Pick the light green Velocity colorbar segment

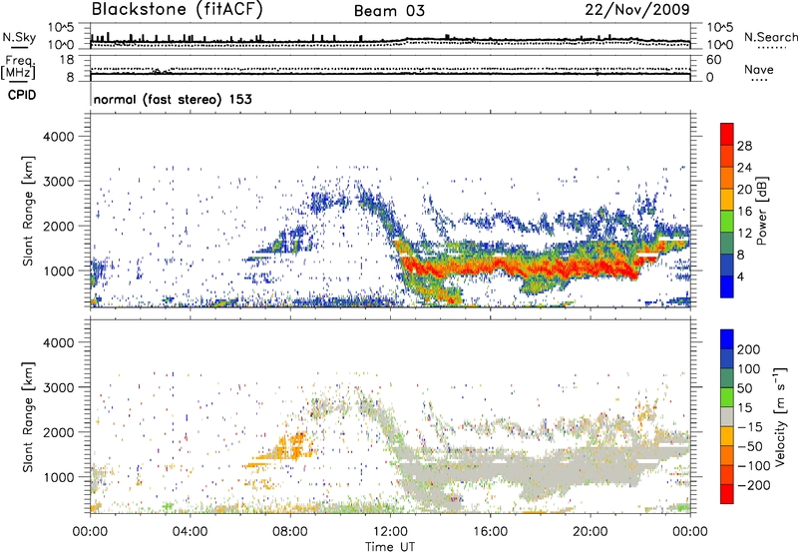pos(727,397)
